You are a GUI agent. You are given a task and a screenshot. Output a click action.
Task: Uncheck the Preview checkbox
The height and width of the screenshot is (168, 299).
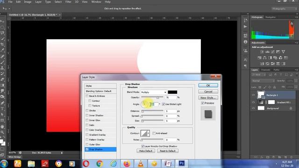(202, 103)
